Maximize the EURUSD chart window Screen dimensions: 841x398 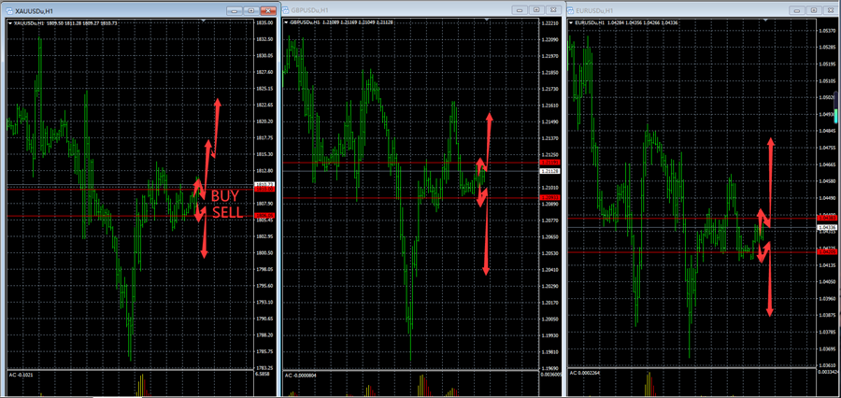(x=816, y=9)
